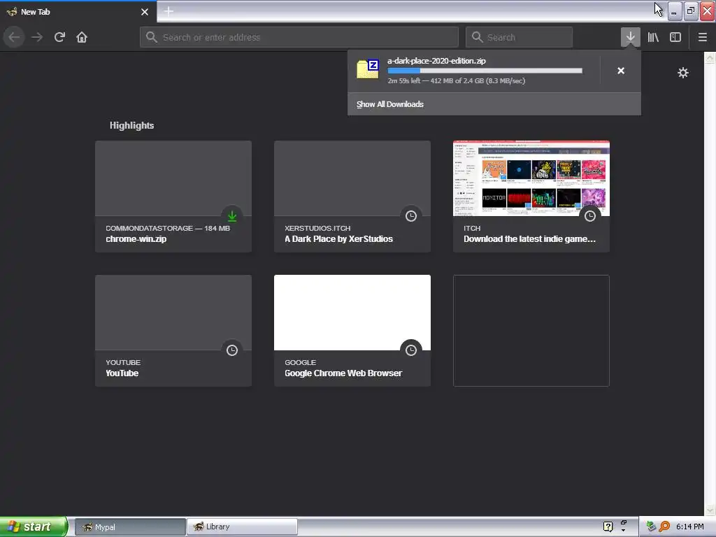This screenshot has height=537, width=716.
Task: Switch to Library window in taskbar
Action: click(242, 527)
